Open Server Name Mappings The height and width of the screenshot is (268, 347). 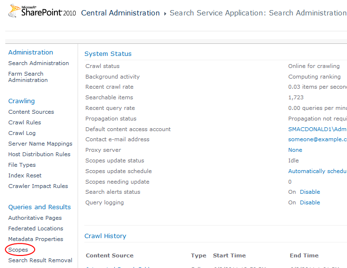tap(40, 144)
